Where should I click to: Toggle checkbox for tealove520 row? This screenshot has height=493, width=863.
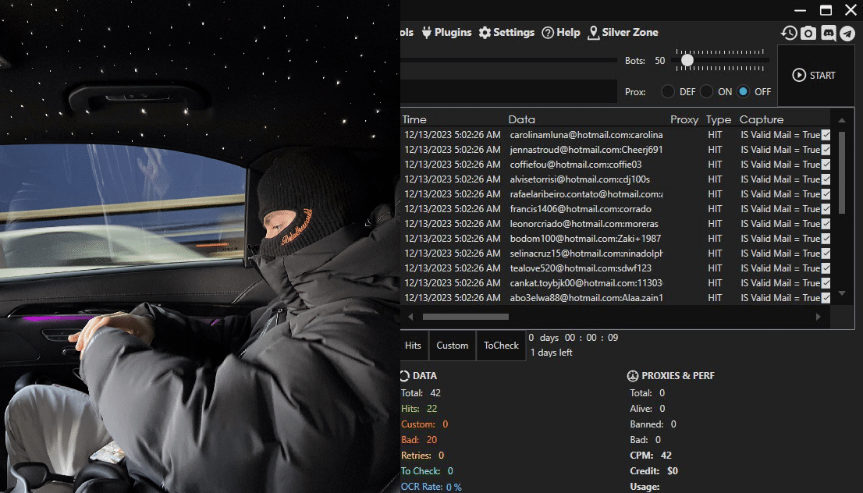(x=826, y=268)
